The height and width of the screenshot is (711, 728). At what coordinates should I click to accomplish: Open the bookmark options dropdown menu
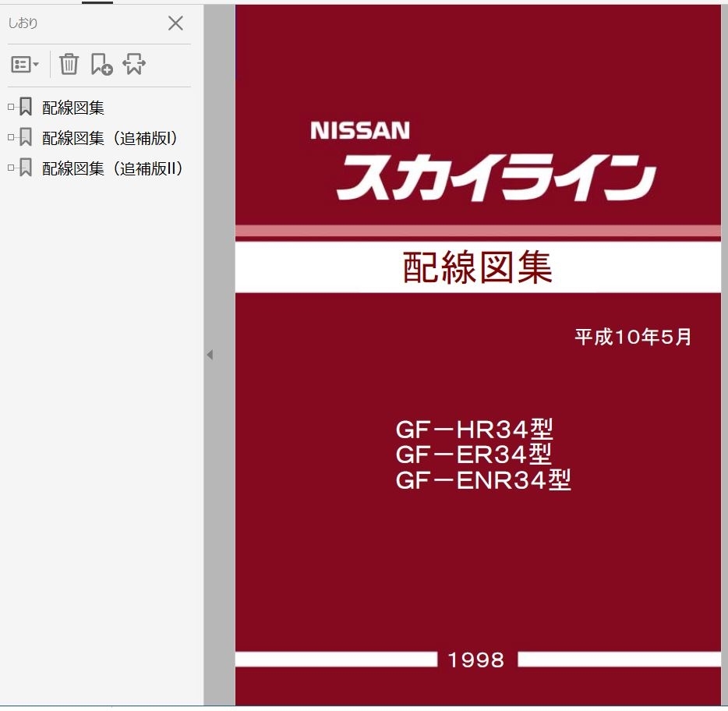pos(24,64)
